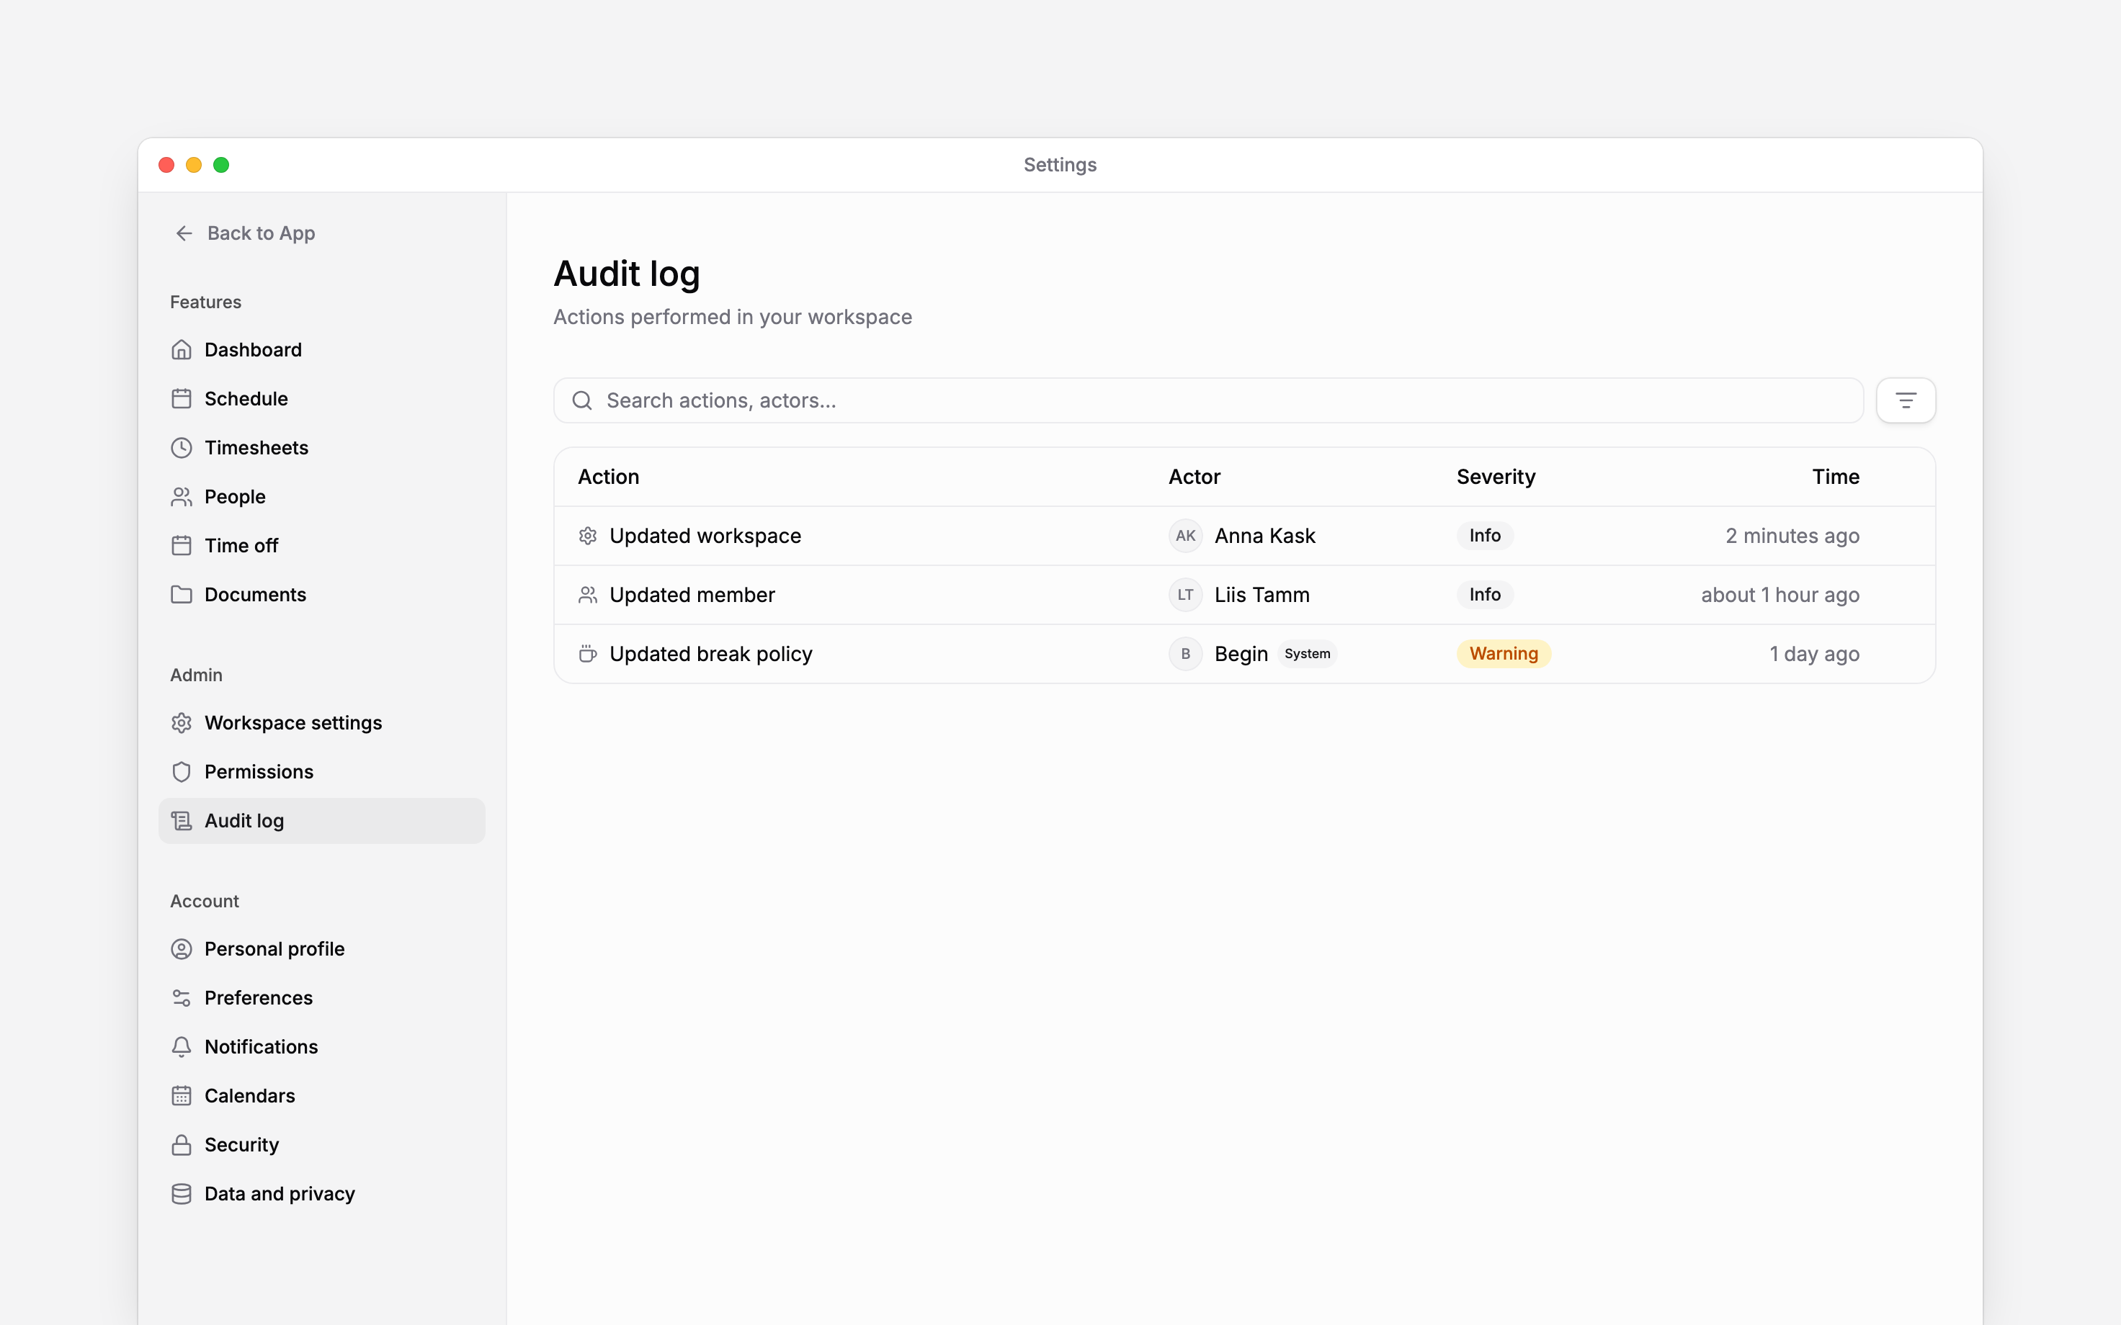Click the People users icon
The width and height of the screenshot is (2121, 1325).
182,497
